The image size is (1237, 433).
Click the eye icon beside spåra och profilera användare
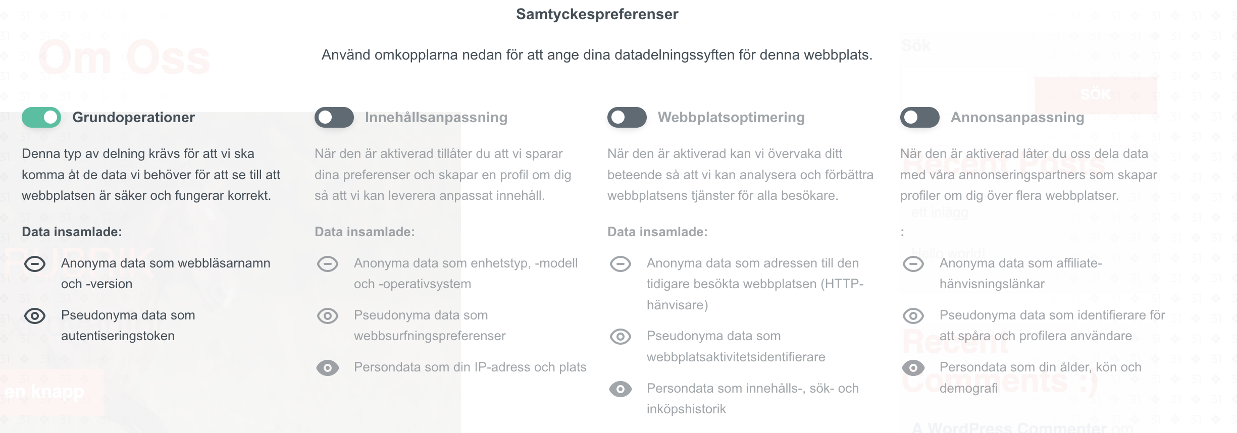coord(913,316)
